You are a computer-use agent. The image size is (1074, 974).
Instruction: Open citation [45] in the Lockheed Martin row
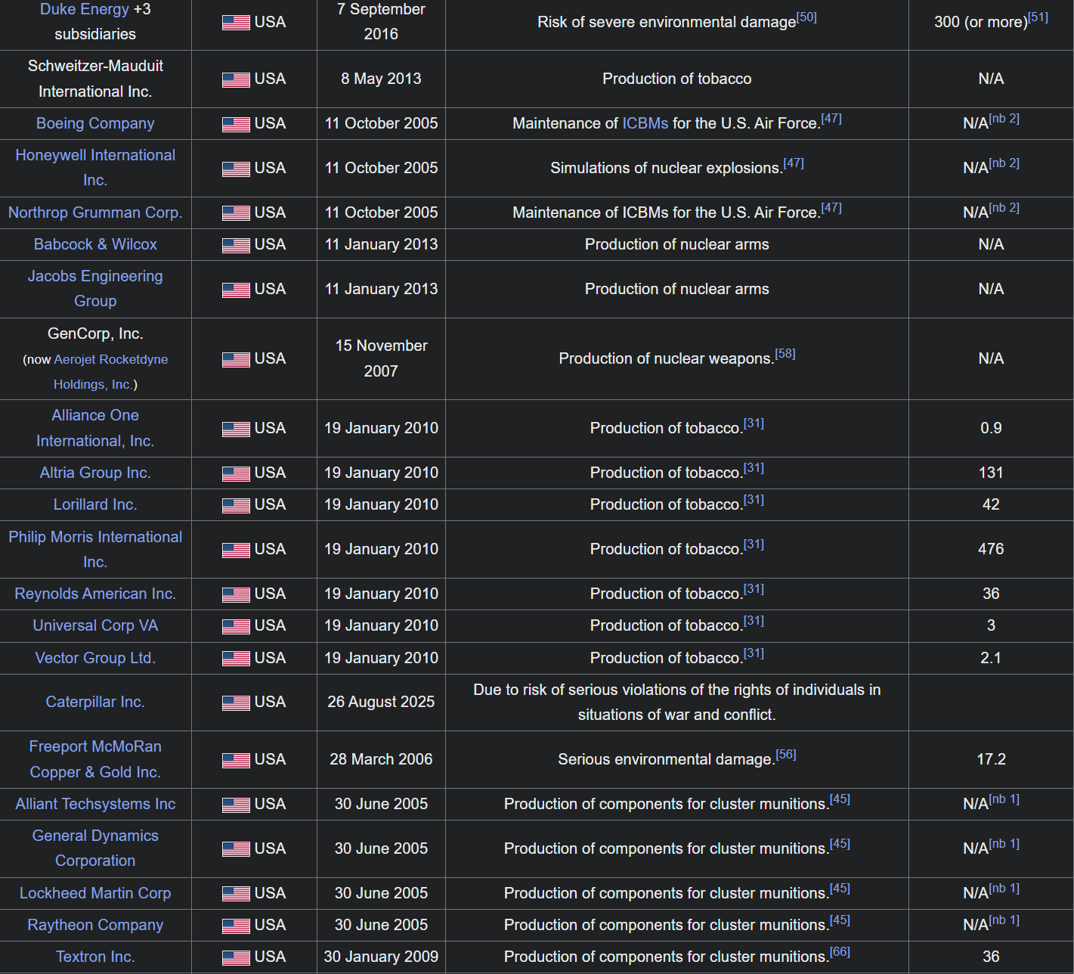tap(840, 888)
